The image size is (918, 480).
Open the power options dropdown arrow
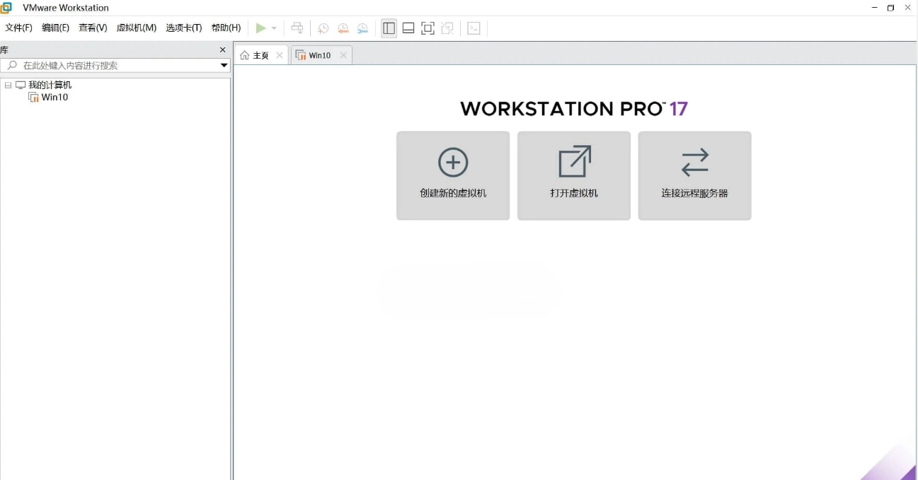(x=274, y=28)
